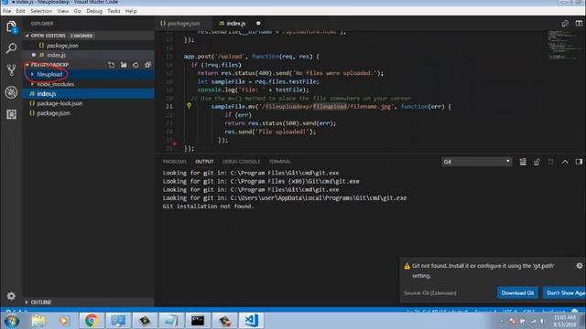Move the panel to the side
Image resolution: width=586 pixels, height=329 pixels.
[579, 162]
